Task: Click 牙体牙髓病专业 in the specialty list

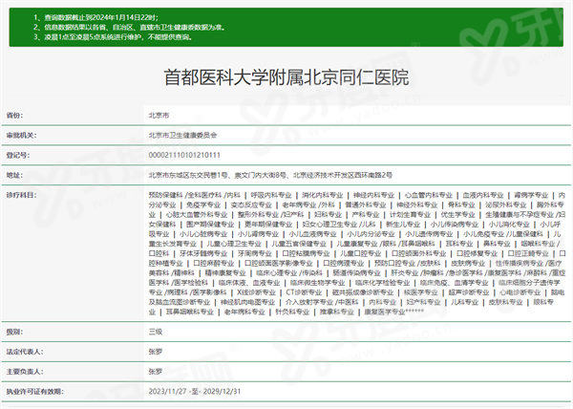Action: click(203, 253)
